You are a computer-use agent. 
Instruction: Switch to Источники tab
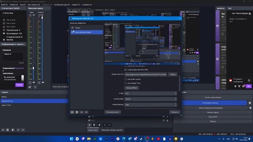point(93,130)
